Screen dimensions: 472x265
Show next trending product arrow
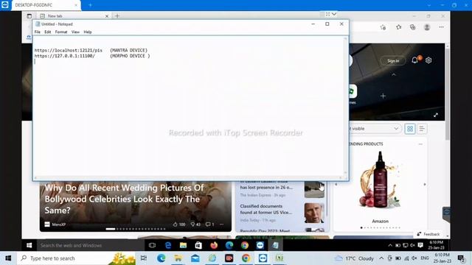(425, 184)
